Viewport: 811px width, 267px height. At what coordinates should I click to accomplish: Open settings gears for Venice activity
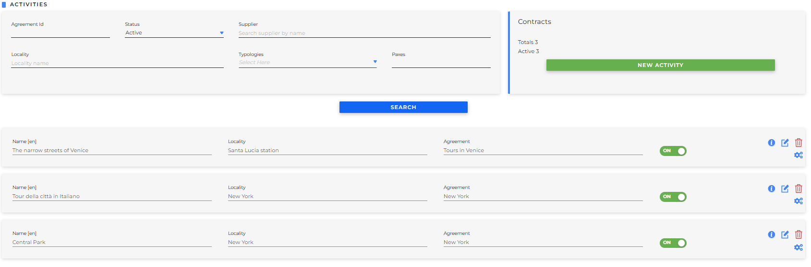coord(798,155)
